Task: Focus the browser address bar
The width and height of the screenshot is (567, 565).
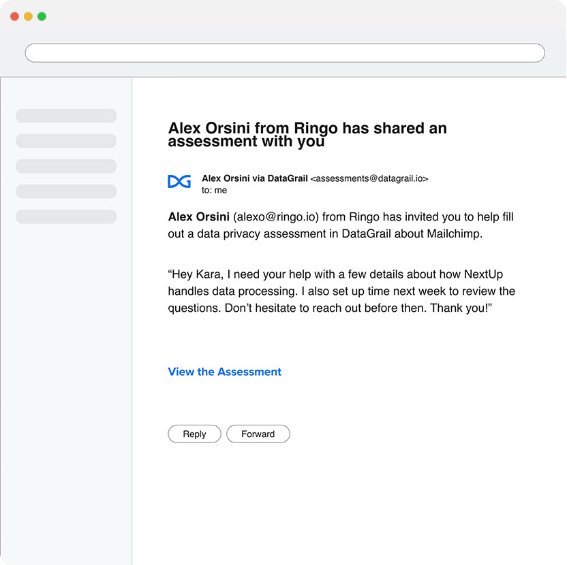Action: pyautogui.click(x=285, y=53)
